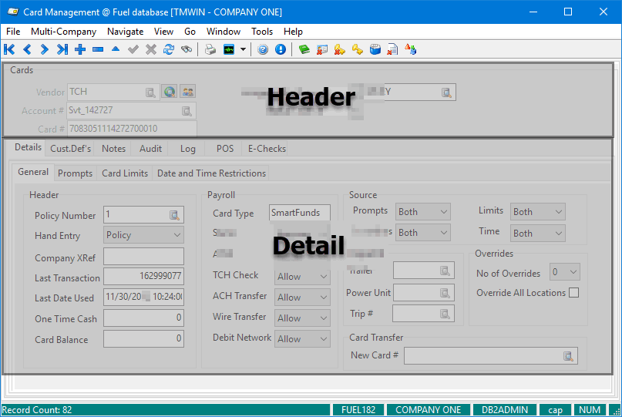The height and width of the screenshot is (417, 622).
Task: Open search with the binoculars icon
Action: coord(187,49)
